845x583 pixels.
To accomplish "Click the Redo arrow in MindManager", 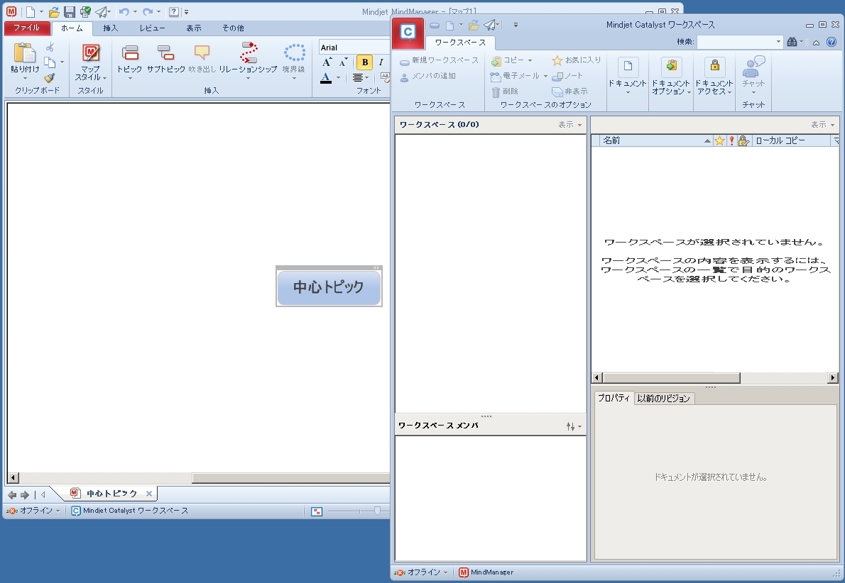I will pyautogui.click(x=147, y=12).
